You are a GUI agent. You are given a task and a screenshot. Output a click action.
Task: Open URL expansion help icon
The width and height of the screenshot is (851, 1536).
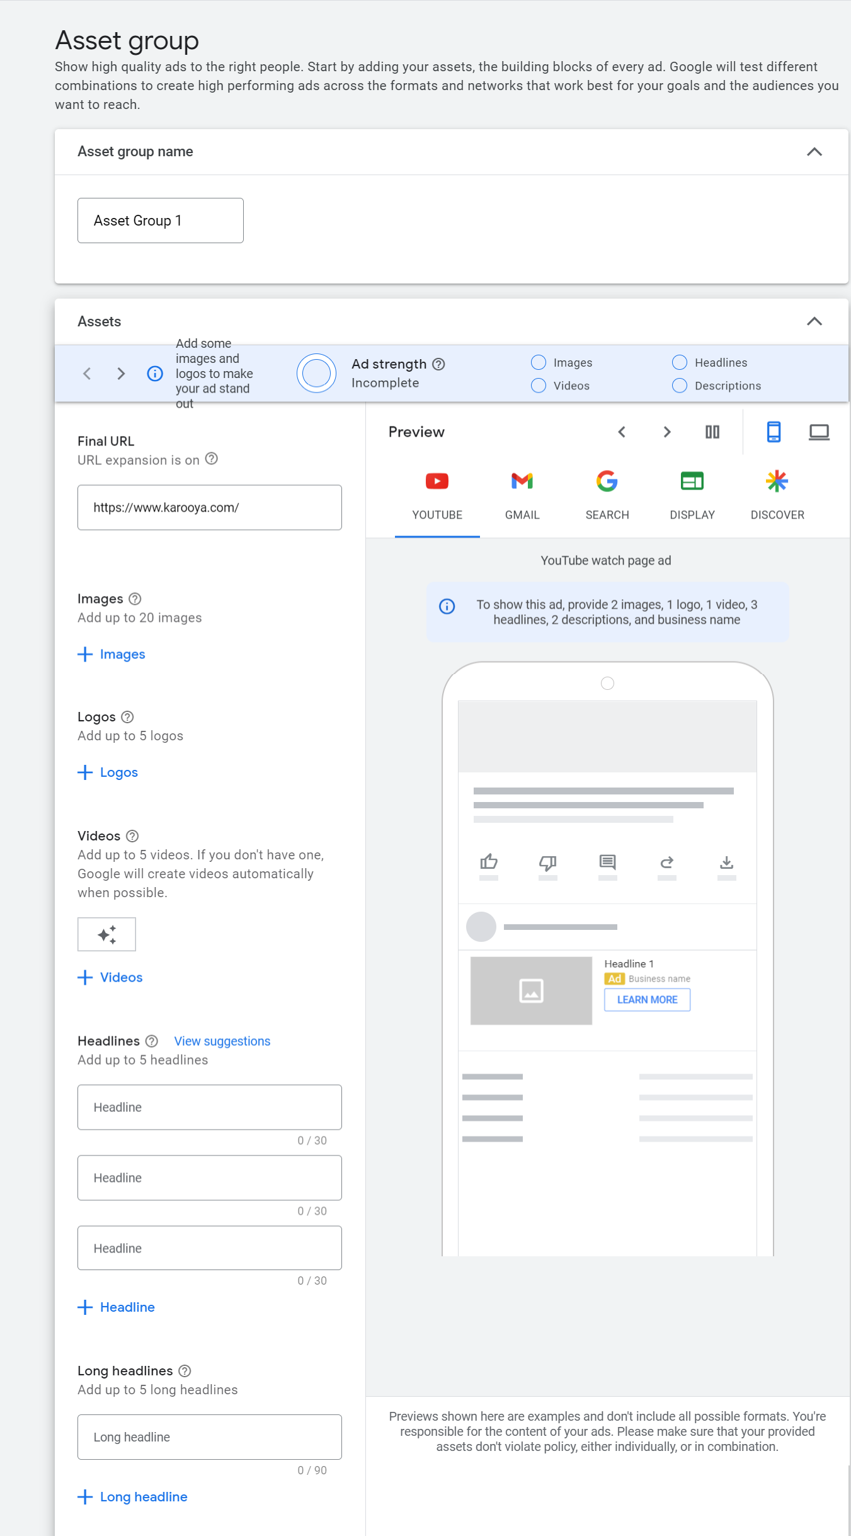pos(212,459)
